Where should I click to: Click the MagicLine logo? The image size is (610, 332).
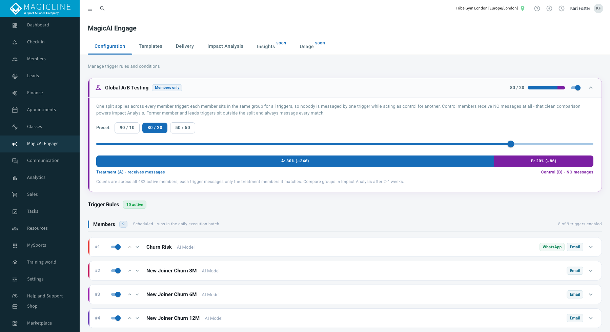(40, 8)
